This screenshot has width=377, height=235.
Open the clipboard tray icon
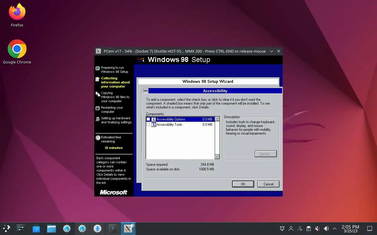pos(308,229)
